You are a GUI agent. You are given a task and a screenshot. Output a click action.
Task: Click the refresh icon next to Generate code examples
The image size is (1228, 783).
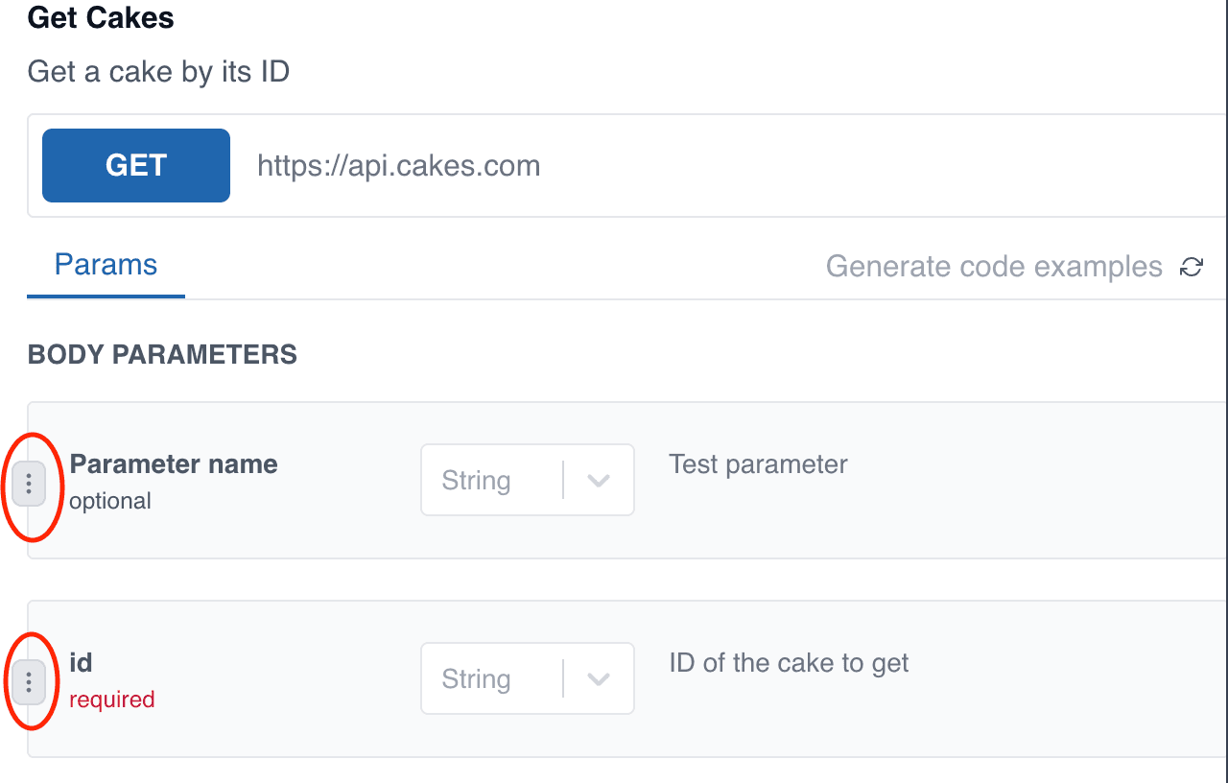click(1191, 267)
